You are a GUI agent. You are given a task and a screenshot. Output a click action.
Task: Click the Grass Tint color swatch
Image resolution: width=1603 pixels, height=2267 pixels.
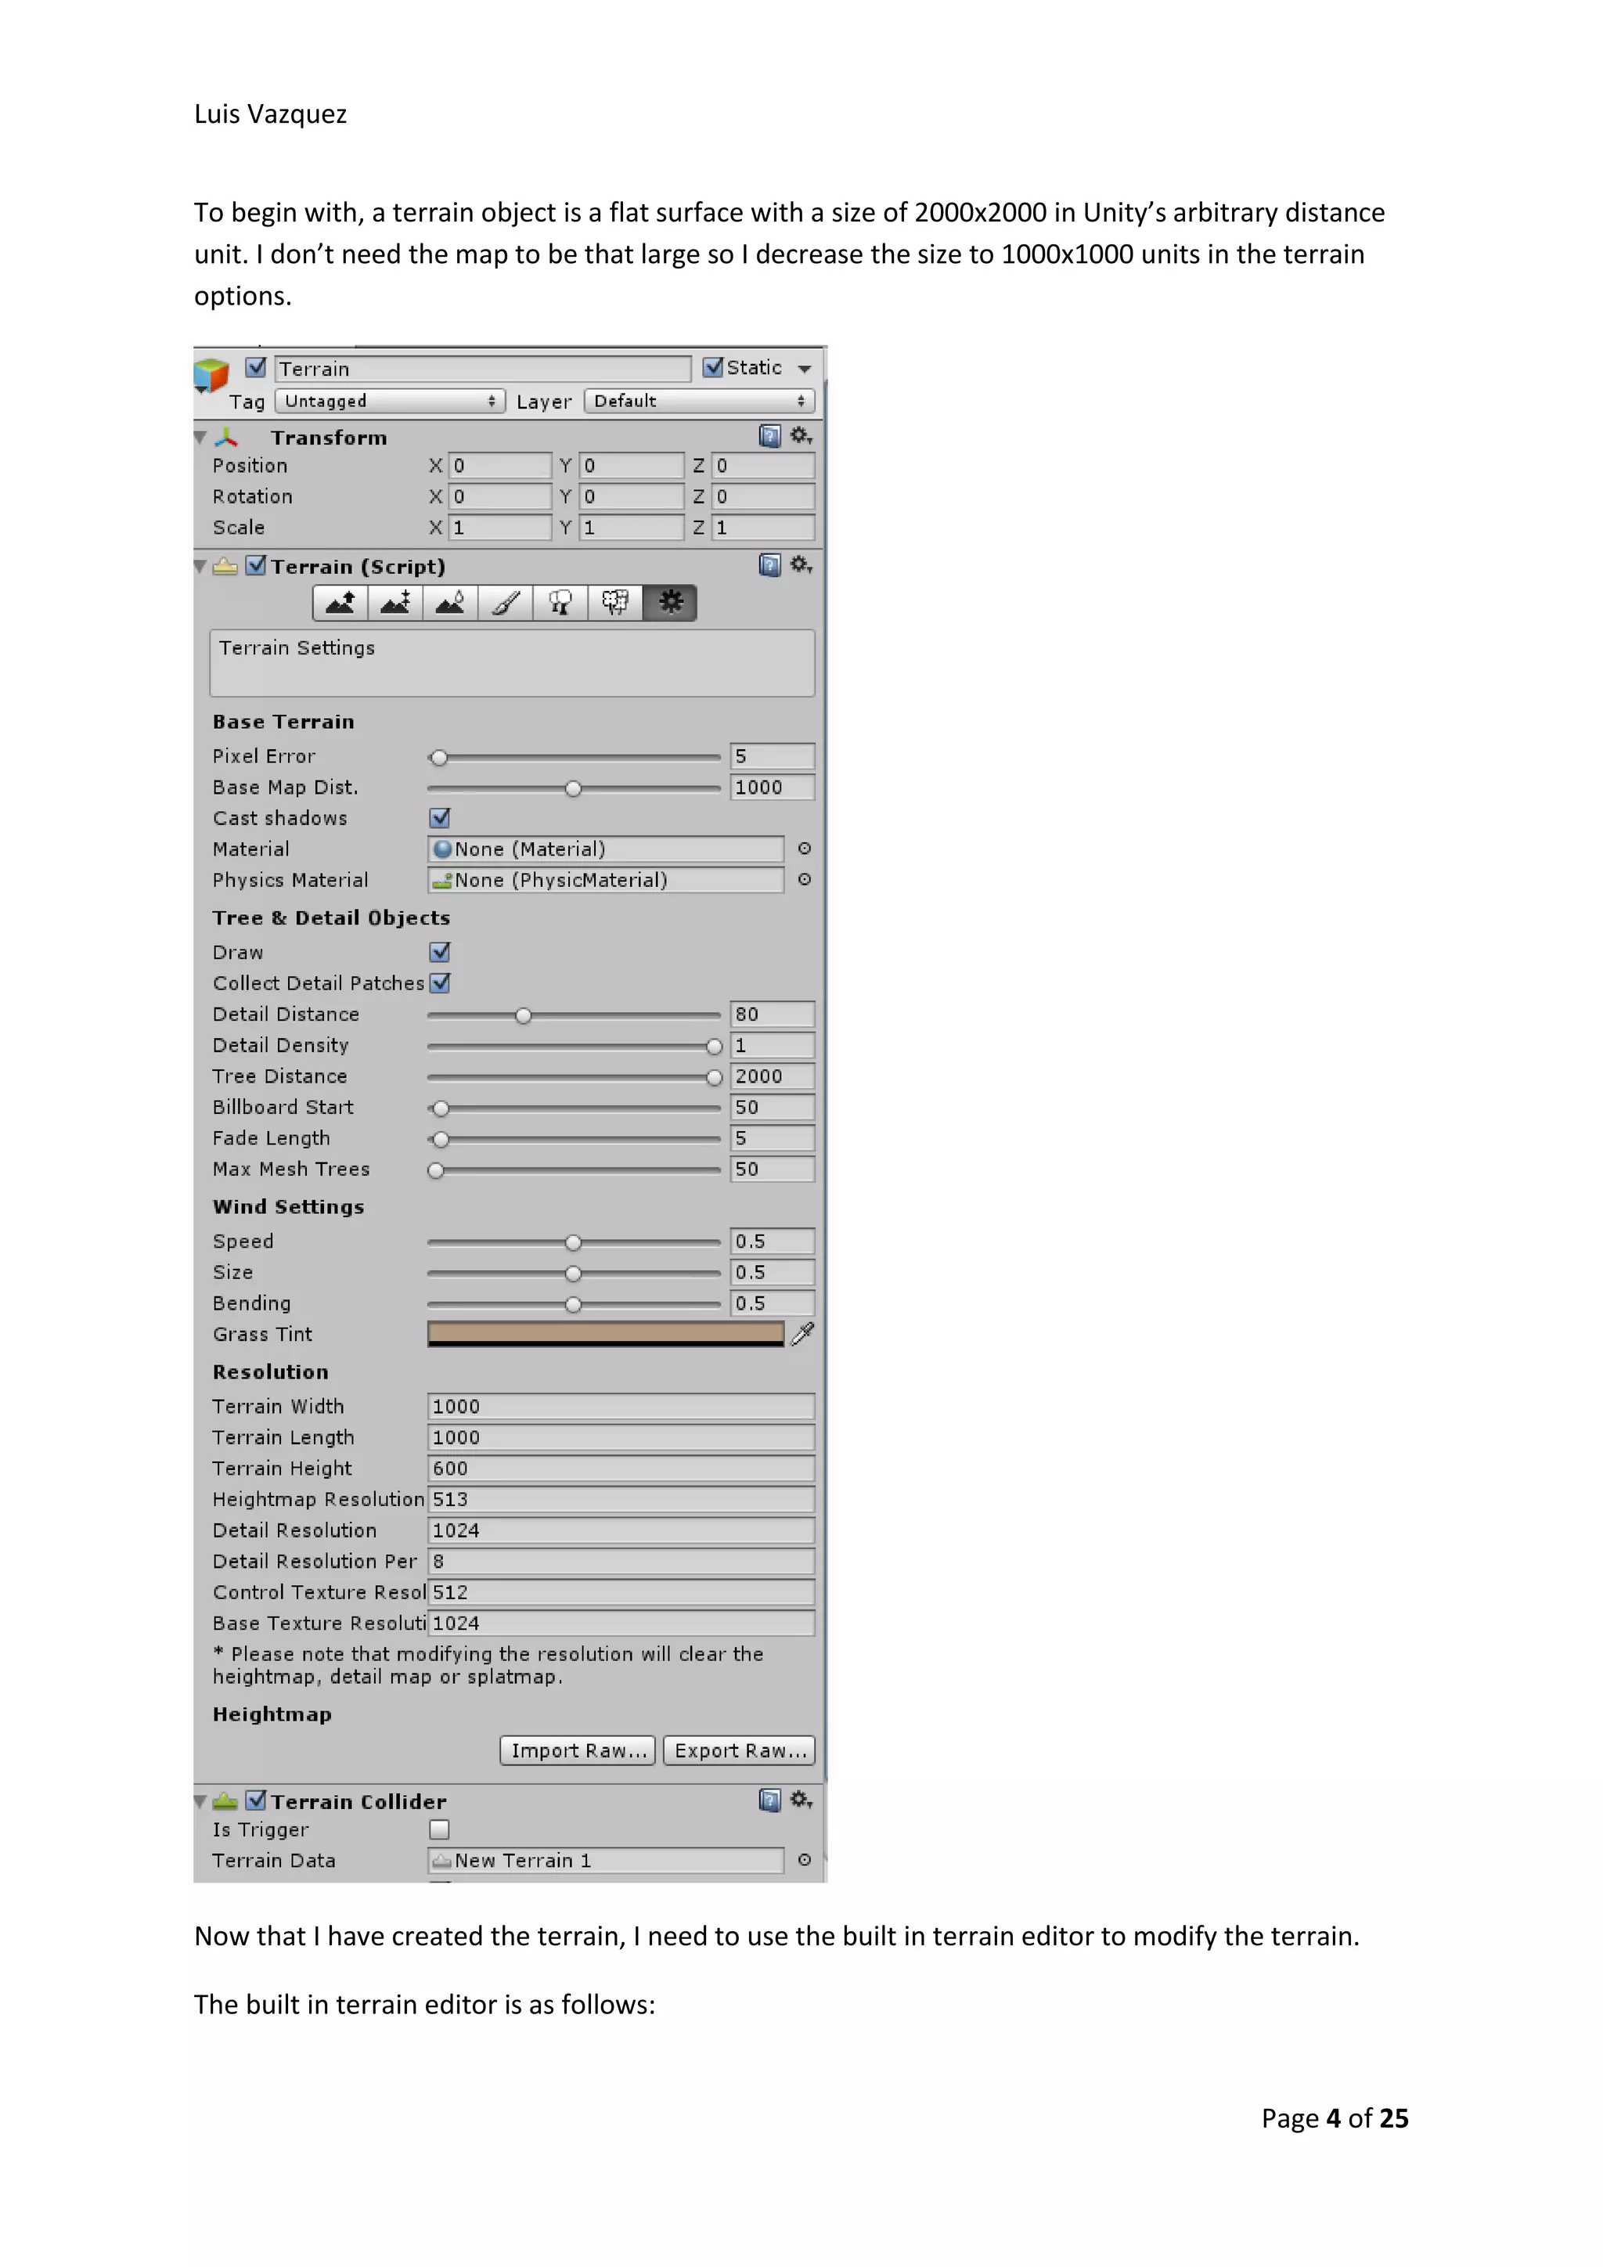coord(606,1334)
